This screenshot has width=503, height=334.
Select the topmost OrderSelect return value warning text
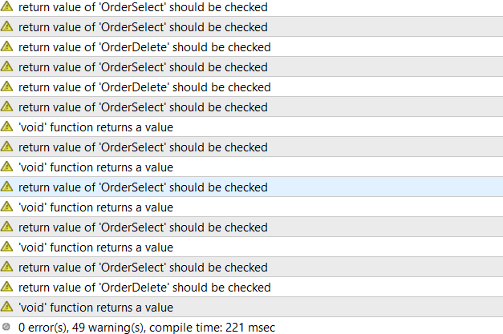tap(143, 7)
